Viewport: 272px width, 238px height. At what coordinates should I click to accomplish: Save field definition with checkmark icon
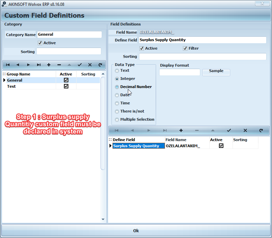pyautogui.click(x=229, y=131)
